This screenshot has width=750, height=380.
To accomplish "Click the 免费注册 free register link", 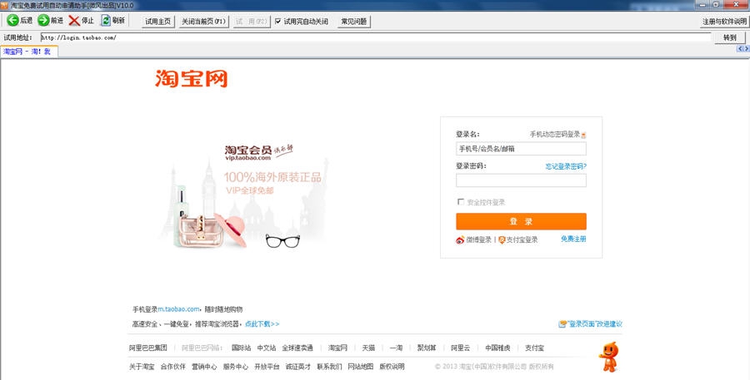I will (x=573, y=239).
